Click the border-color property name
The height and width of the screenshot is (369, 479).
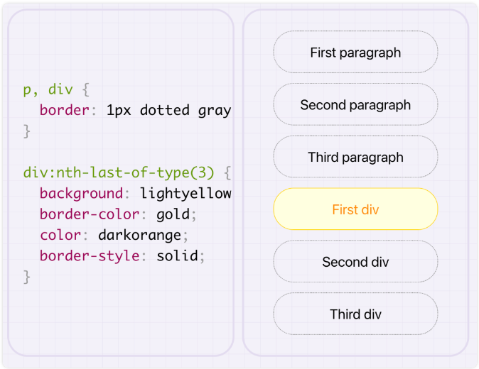(x=90, y=214)
